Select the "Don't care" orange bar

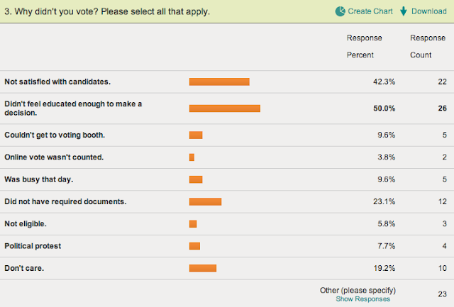click(202, 268)
